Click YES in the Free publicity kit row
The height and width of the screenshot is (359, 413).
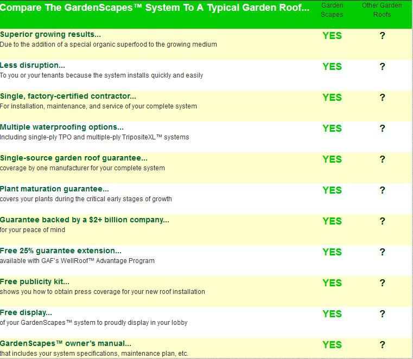332,283
